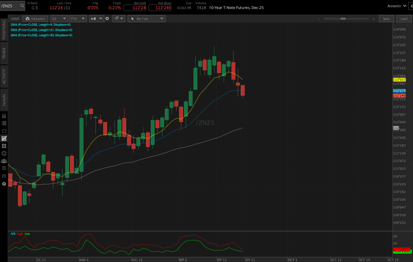
Task: Open the No Tool drawing dropdown
Action: (x=146, y=19)
